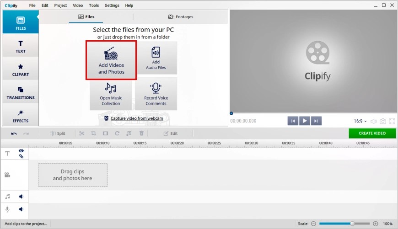The width and height of the screenshot is (398, 229).
Task: Open the Files sidebar panel
Action: click(21, 22)
